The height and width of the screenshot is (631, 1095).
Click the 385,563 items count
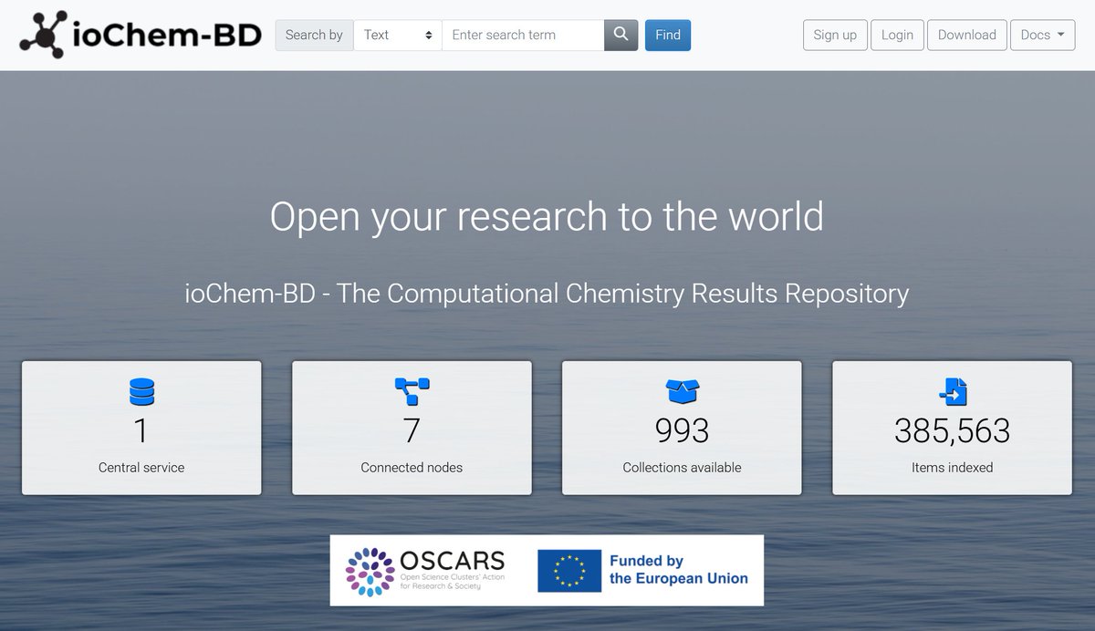pyautogui.click(x=952, y=430)
